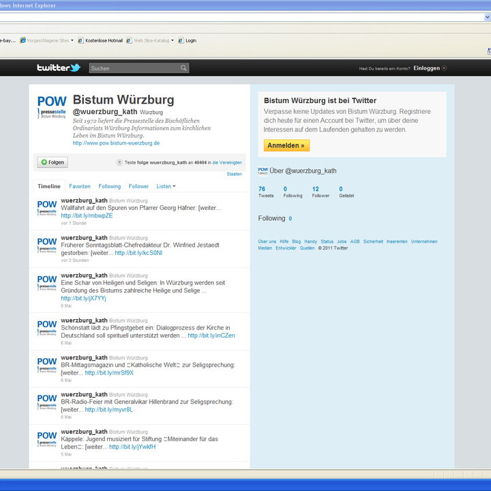Open the Quellen footer link

click(x=307, y=248)
